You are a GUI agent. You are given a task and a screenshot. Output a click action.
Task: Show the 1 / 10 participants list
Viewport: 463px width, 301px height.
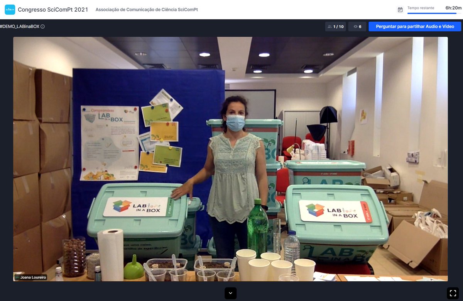coord(335,27)
